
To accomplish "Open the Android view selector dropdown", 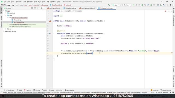I will [x=9, y=8].
